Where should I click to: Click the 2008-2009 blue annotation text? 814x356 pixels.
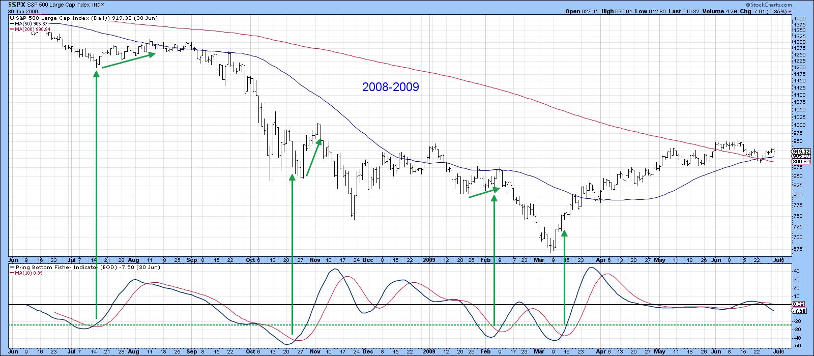tap(390, 87)
